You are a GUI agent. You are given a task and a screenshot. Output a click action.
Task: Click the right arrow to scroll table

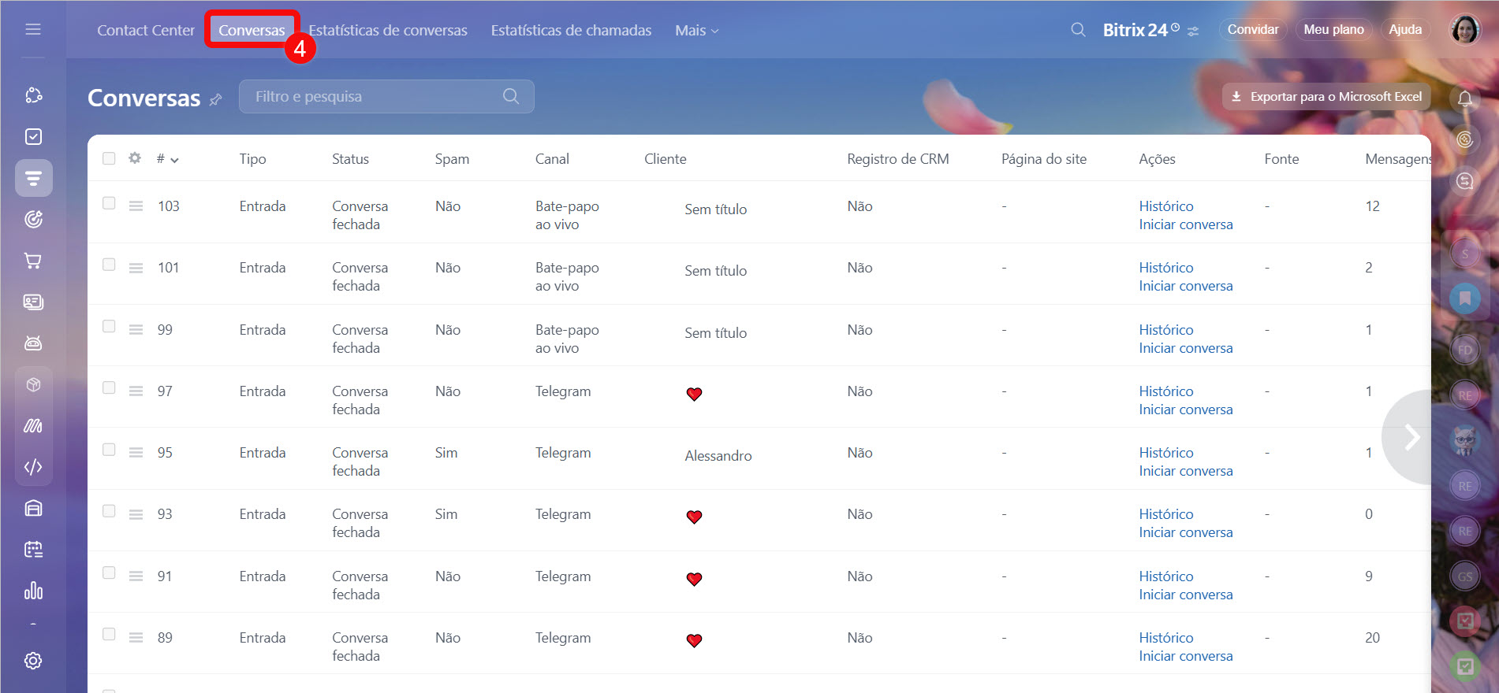[1411, 437]
